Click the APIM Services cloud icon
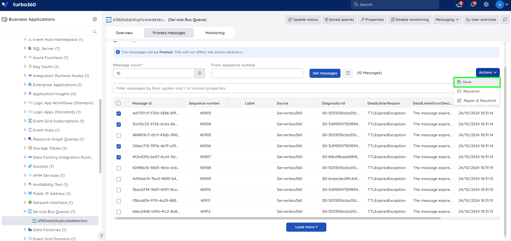 pos(30,175)
